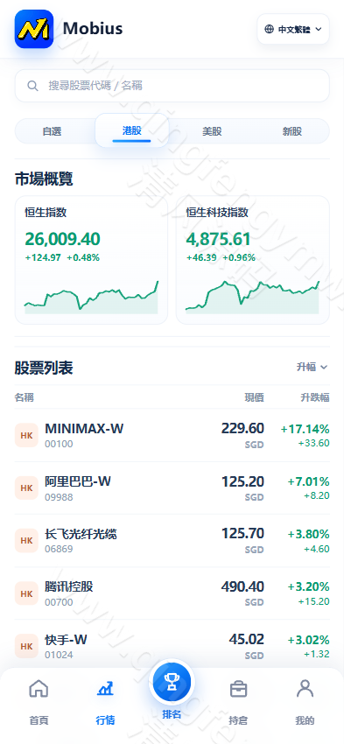Click the 現價 column header
Image resolution: width=344 pixels, height=744 pixels.
[255, 397]
